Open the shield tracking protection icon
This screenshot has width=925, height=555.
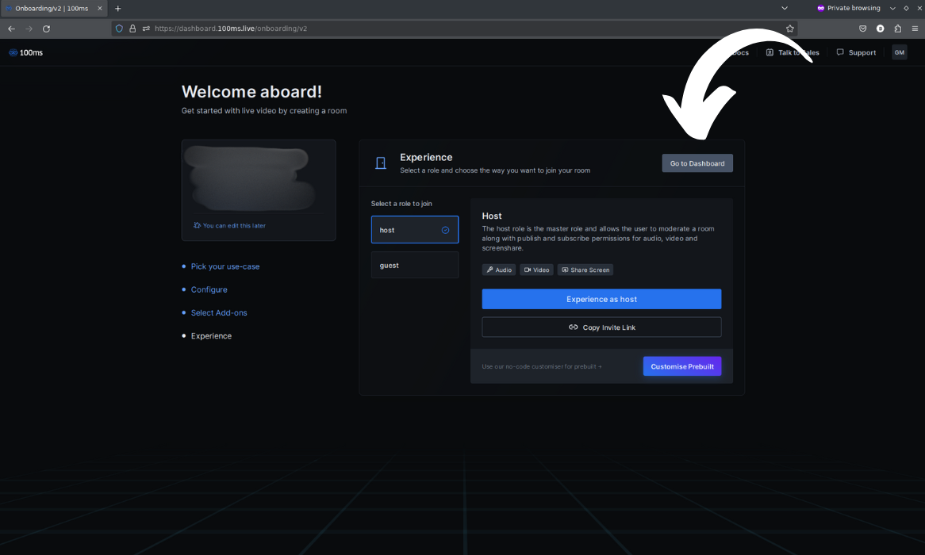(x=119, y=29)
